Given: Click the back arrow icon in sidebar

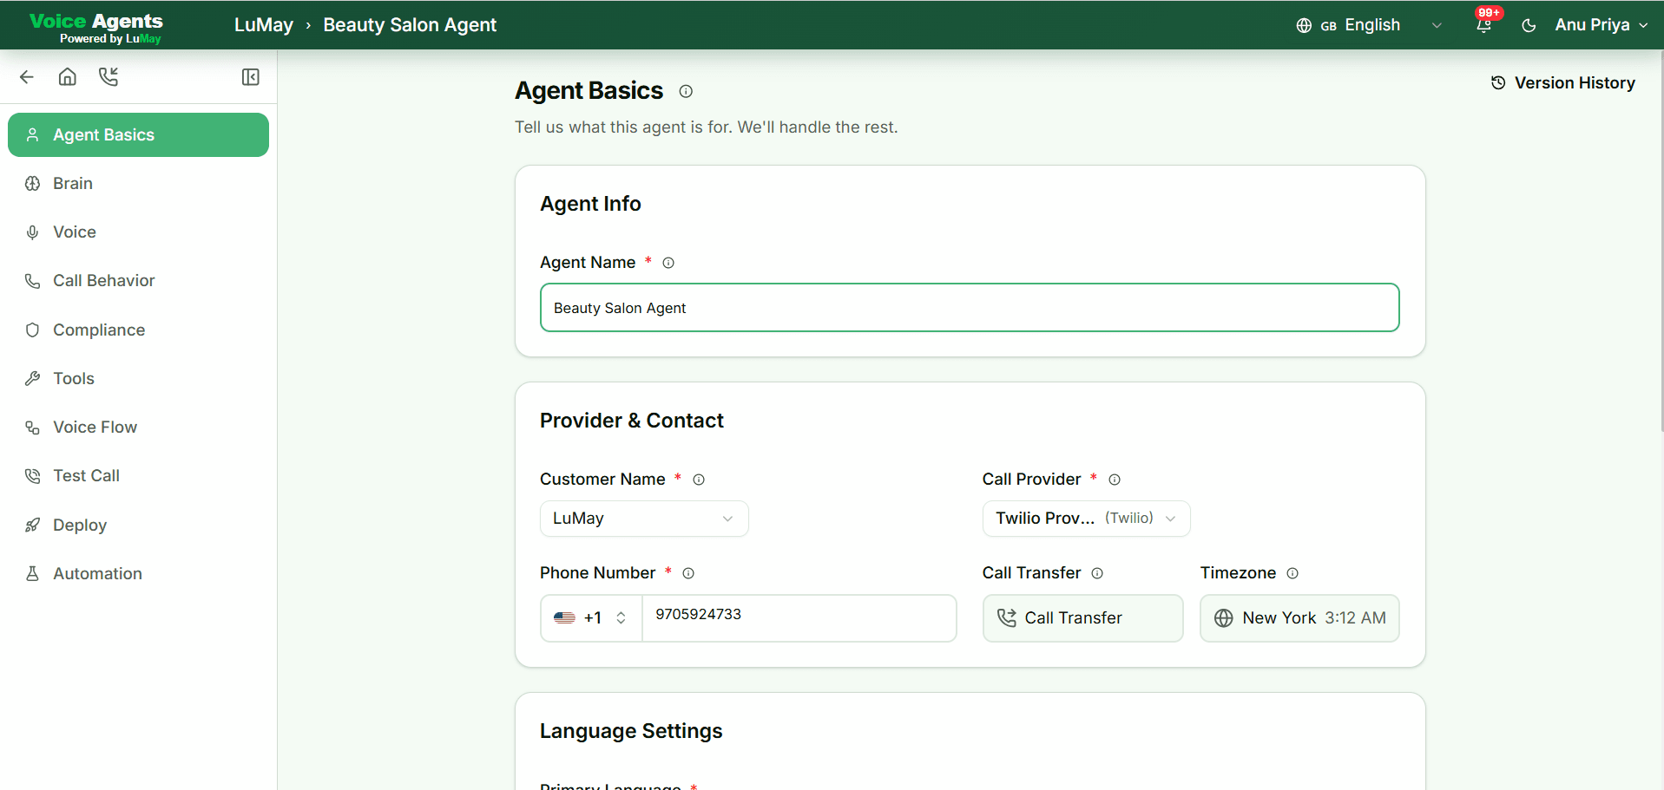Looking at the screenshot, I should click(x=27, y=77).
